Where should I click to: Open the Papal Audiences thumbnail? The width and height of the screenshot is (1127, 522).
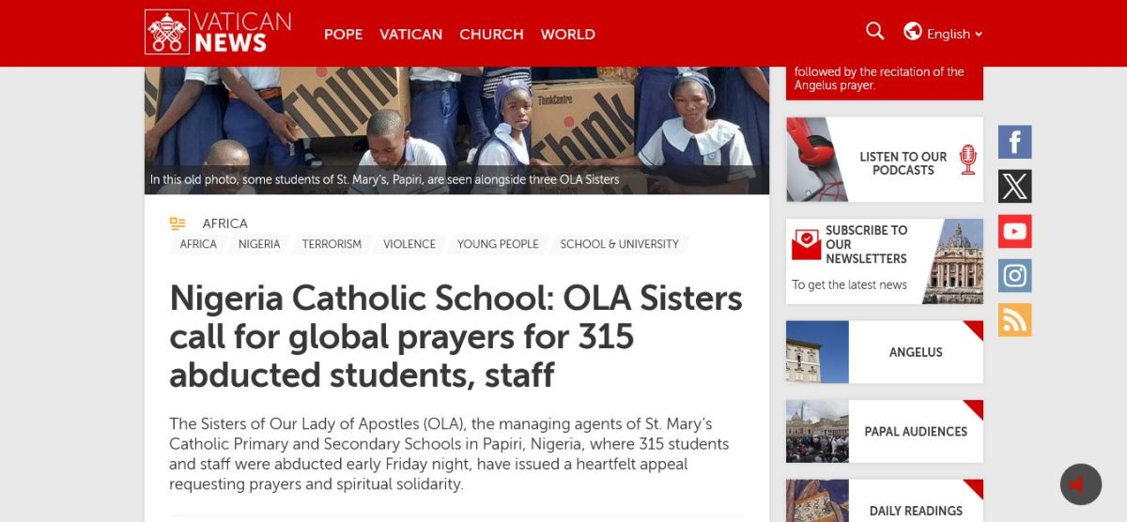tap(817, 431)
